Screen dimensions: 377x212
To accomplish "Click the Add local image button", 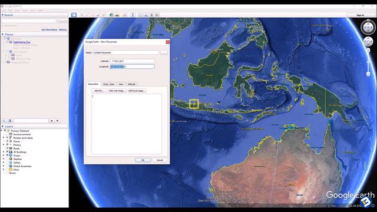I will (x=137, y=91).
